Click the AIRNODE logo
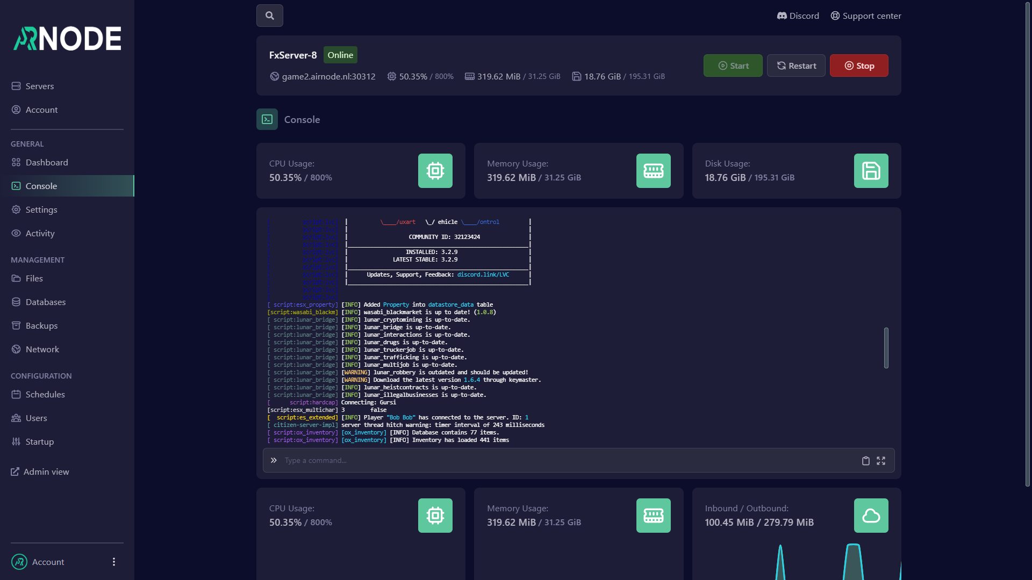This screenshot has width=1032, height=580. pos(67,39)
